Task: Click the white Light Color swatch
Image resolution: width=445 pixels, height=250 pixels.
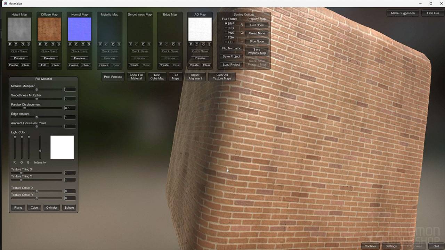Action: point(62,147)
